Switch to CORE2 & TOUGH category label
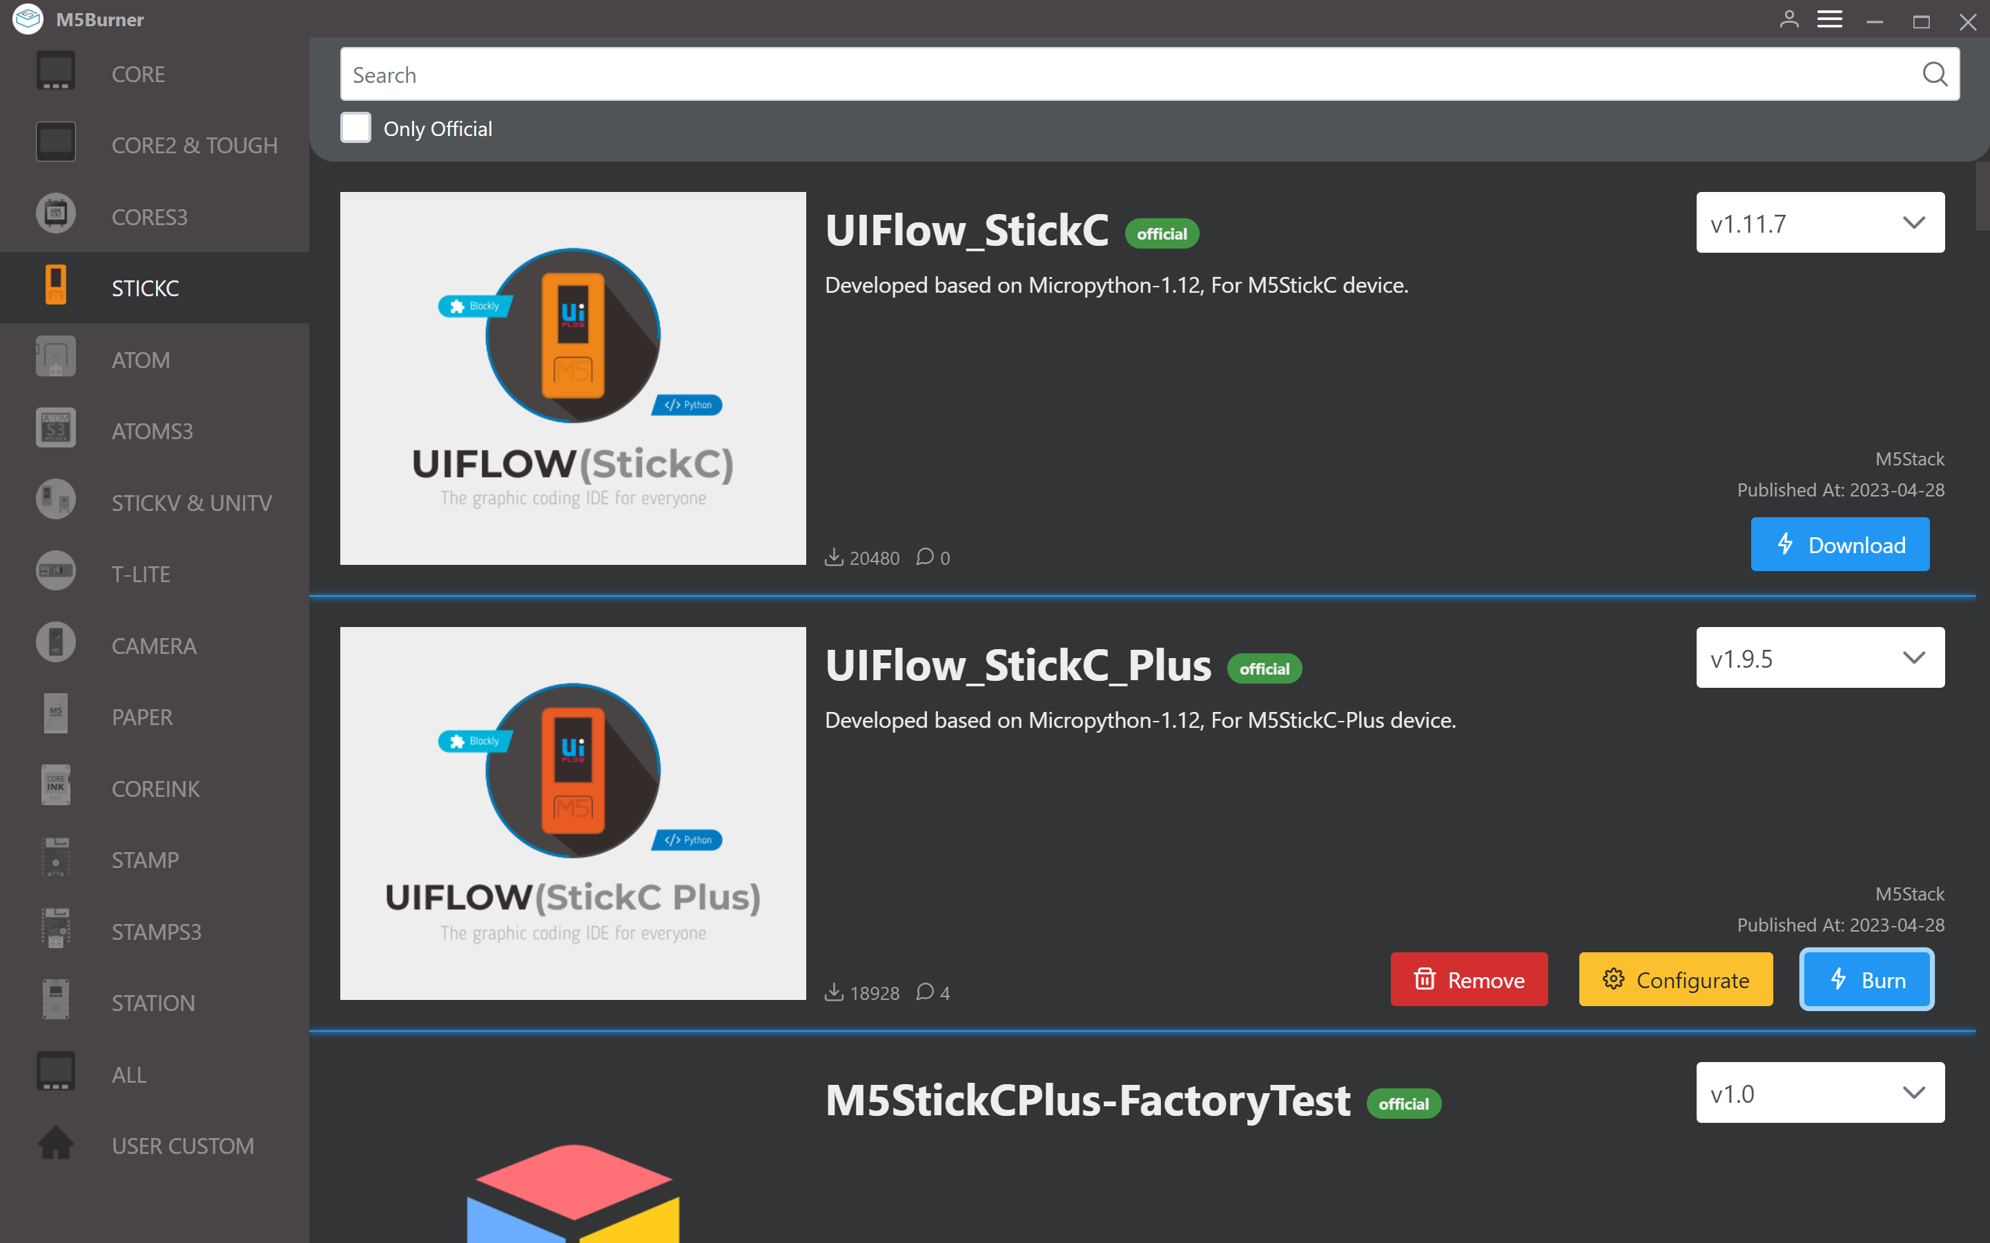This screenshot has width=1990, height=1243. pos(195,146)
